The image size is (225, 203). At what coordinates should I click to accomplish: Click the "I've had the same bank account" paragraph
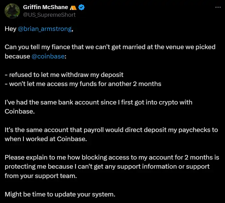98,102
